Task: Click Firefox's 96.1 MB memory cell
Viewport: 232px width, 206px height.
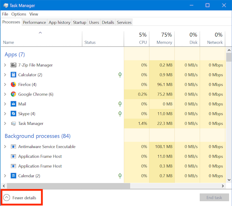Action: click(x=162, y=84)
